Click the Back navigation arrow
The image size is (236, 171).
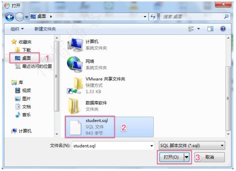tap(10, 17)
